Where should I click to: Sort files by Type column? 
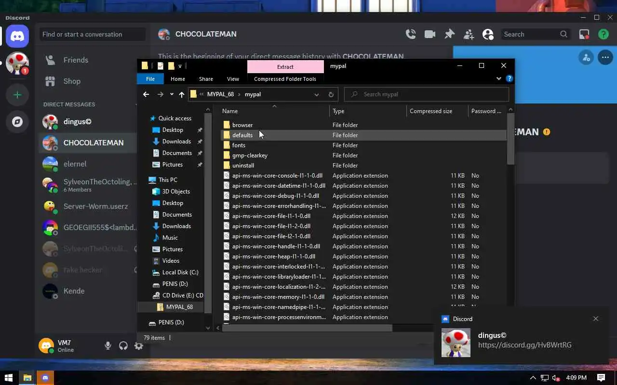368,111
